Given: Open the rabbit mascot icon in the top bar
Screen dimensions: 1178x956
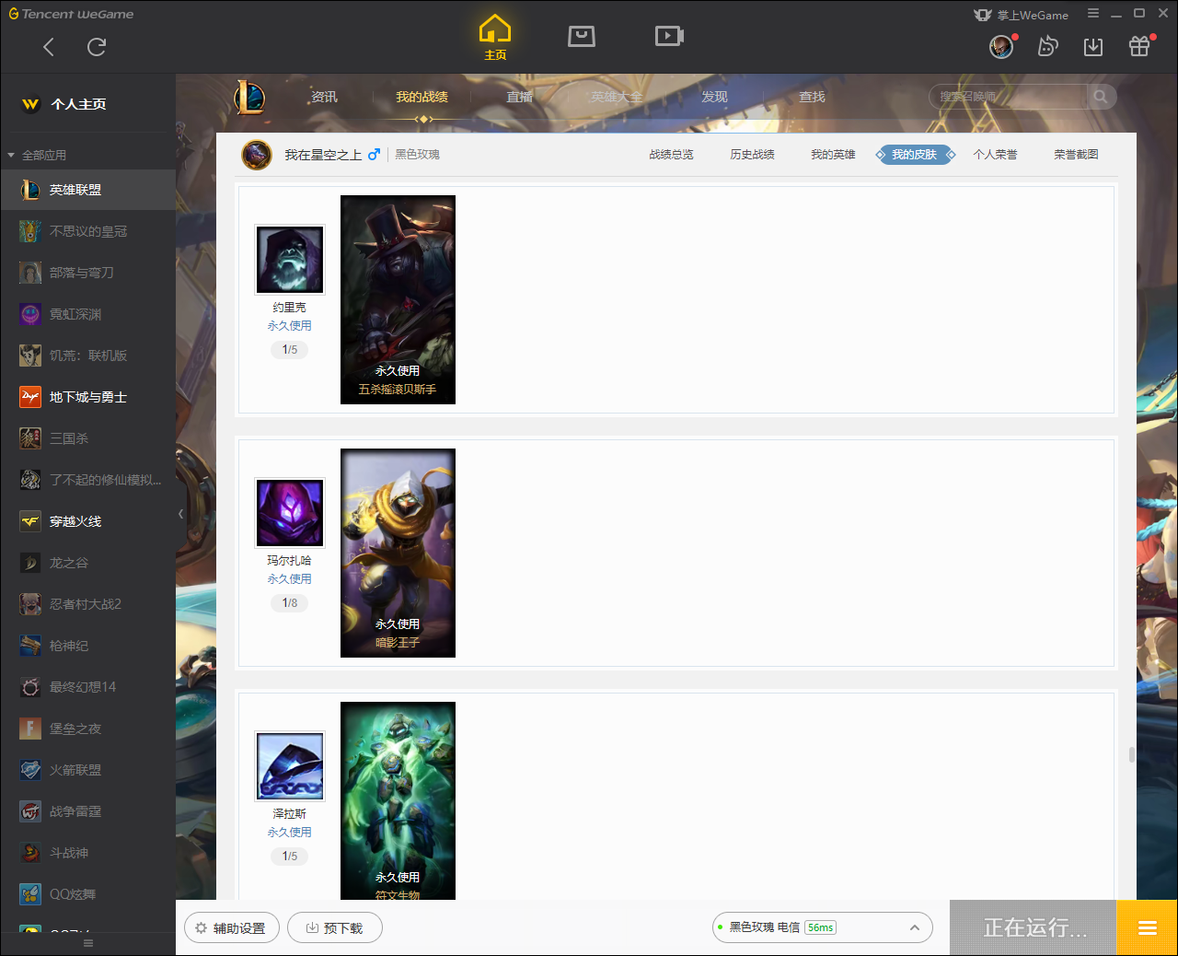Looking at the screenshot, I should click(x=1047, y=46).
